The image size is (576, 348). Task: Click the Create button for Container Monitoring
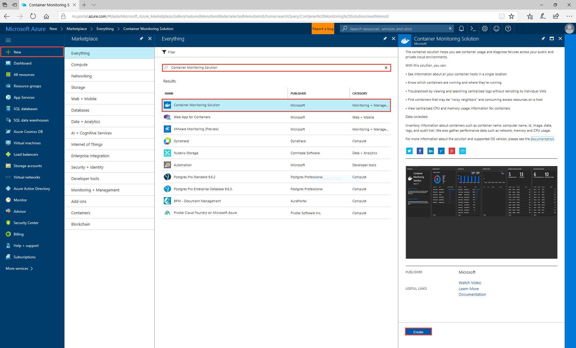pos(418,332)
